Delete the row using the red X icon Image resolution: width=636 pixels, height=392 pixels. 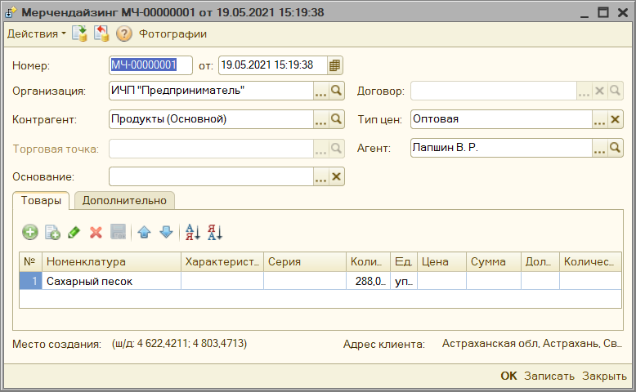[96, 232]
